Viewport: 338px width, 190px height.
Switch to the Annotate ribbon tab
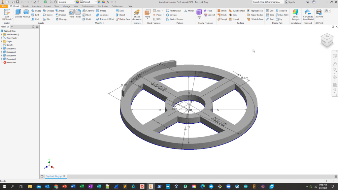[36, 6]
